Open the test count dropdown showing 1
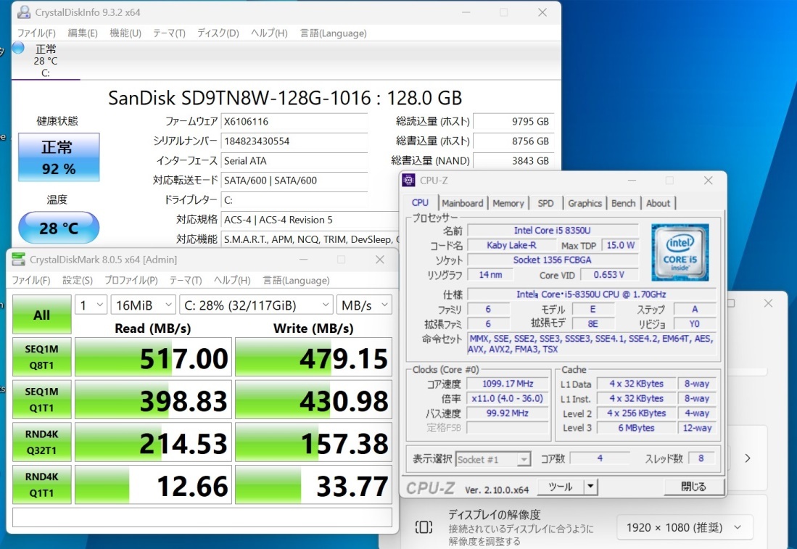This screenshot has width=797, height=549. point(91,305)
